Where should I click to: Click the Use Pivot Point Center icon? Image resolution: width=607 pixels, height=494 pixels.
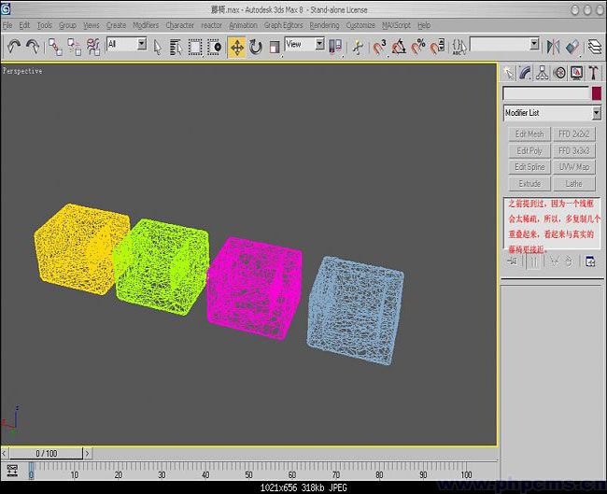click(335, 47)
